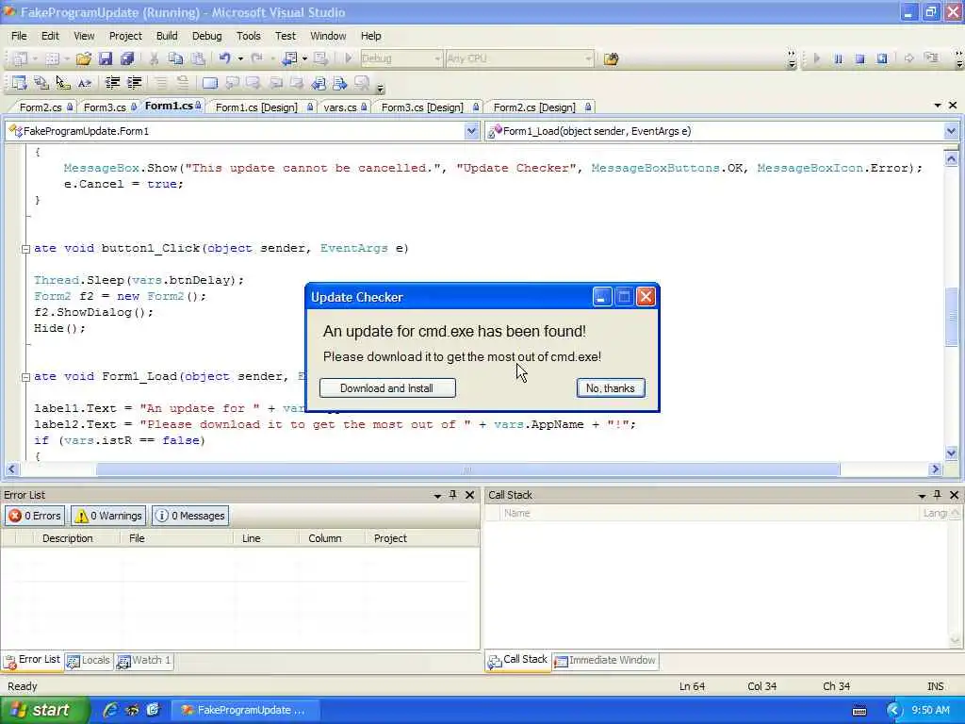Decrease line indent icon
The width and height of the screenshot is (965, 724).
112,83
